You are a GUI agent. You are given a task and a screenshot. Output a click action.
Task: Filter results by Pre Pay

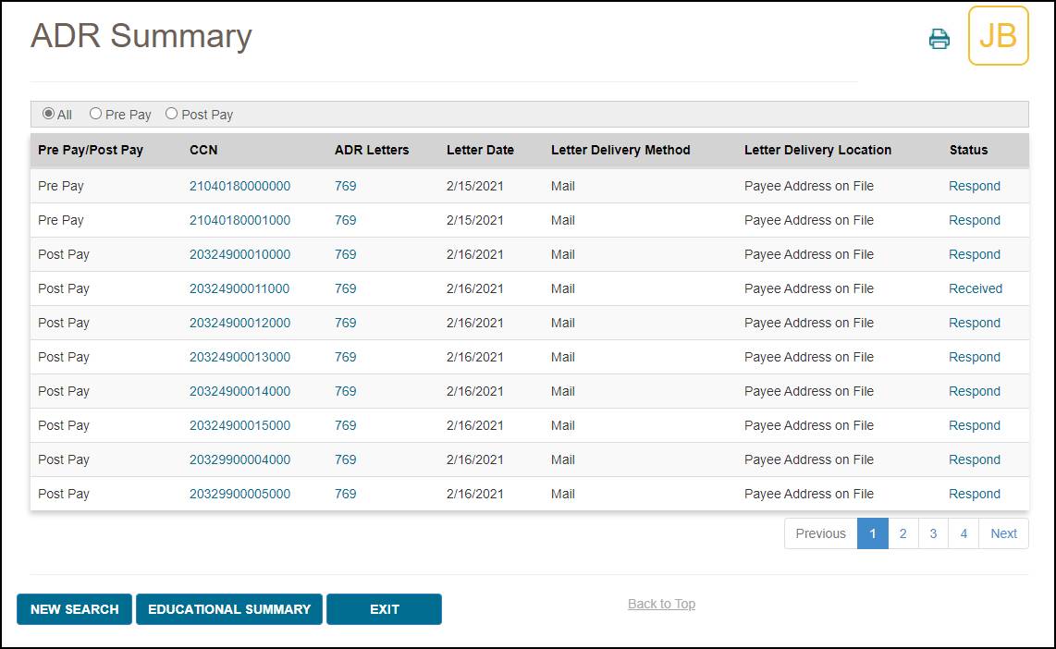(x=95, y=113)
